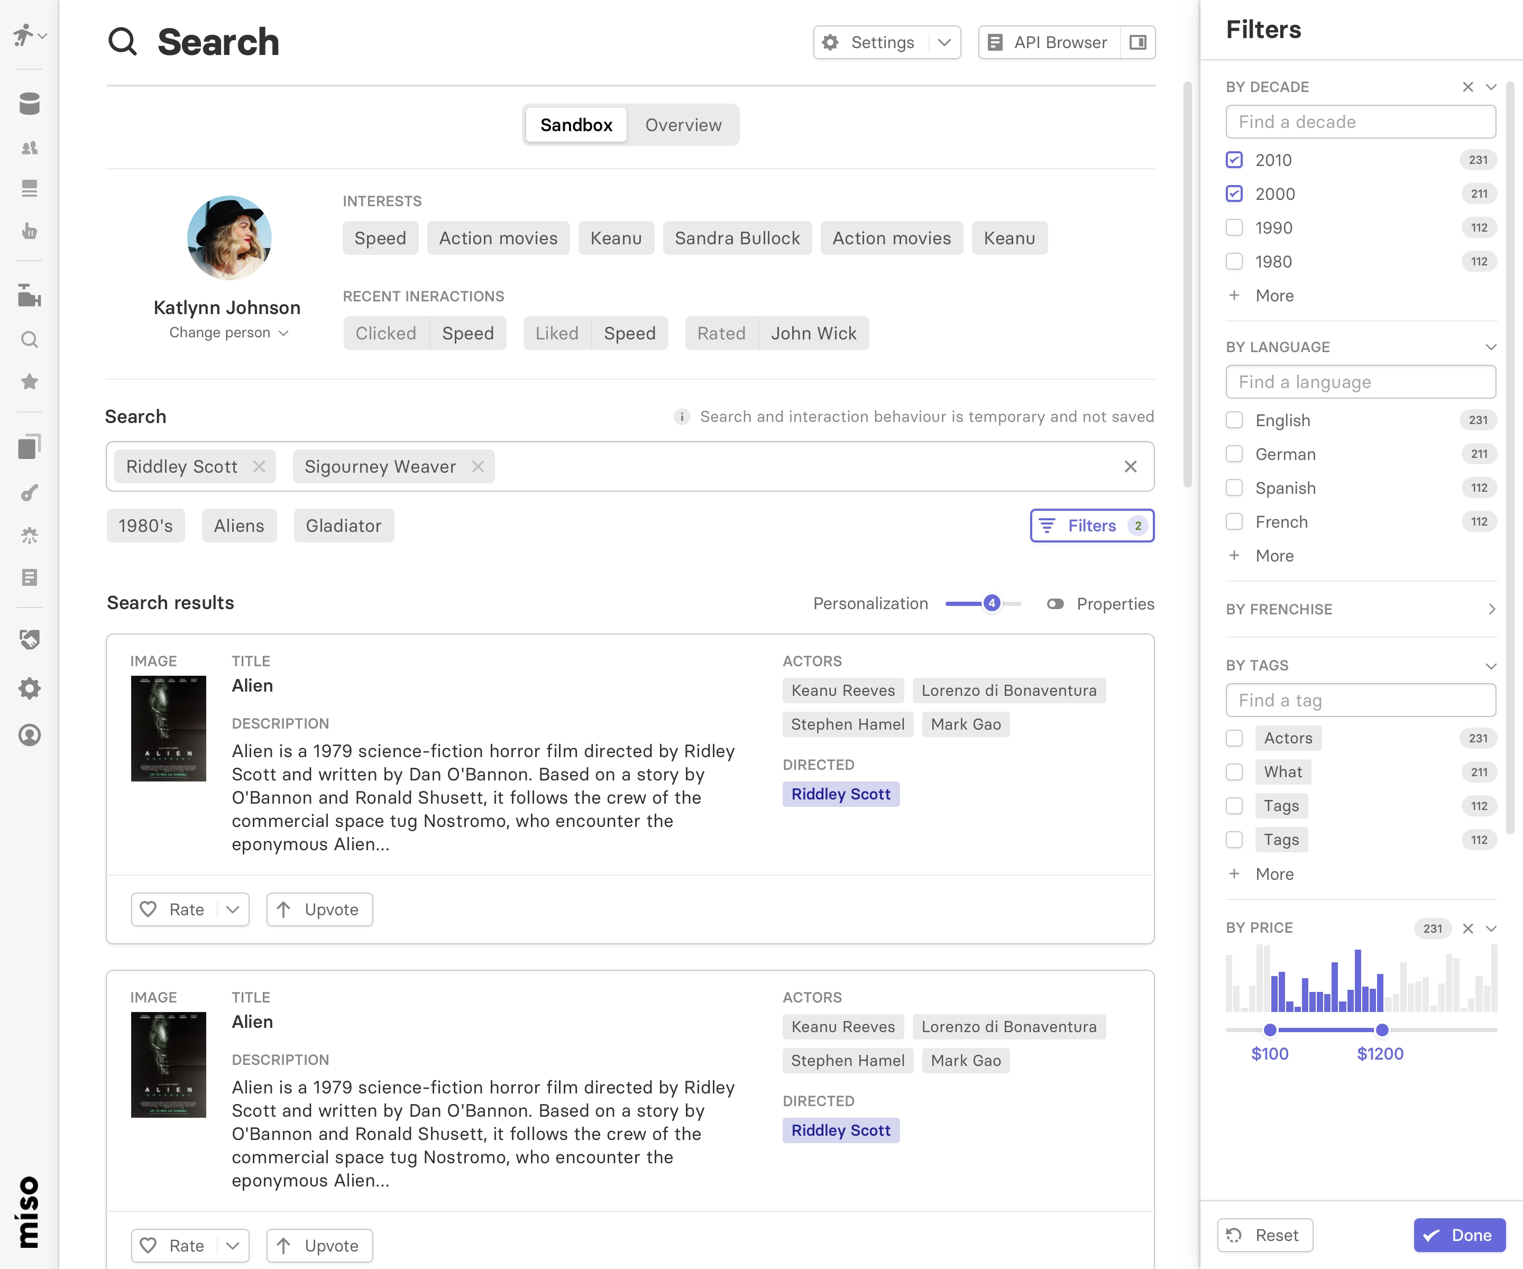
Task: Click the $100 minimum price handle
Action: (x=1269, y=1029)
